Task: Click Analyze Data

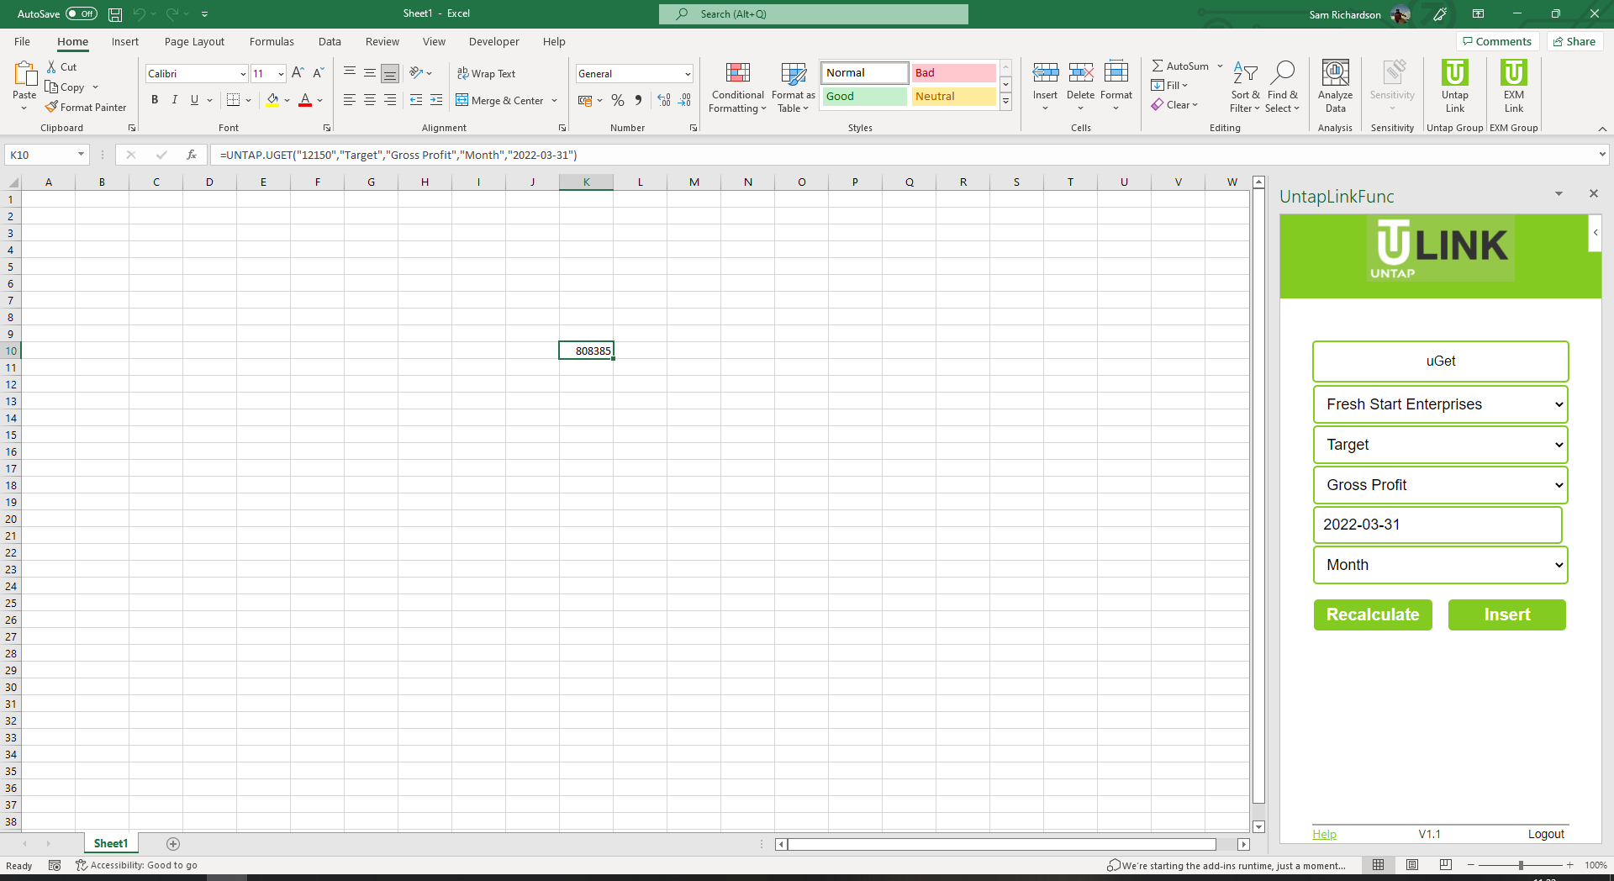Action: pos(1336,87)
